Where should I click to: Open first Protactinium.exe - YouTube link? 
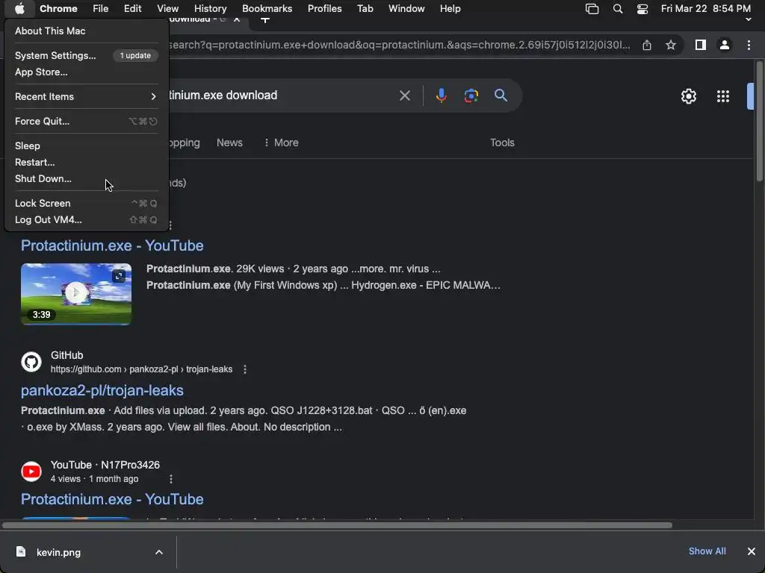click(112, 245)
